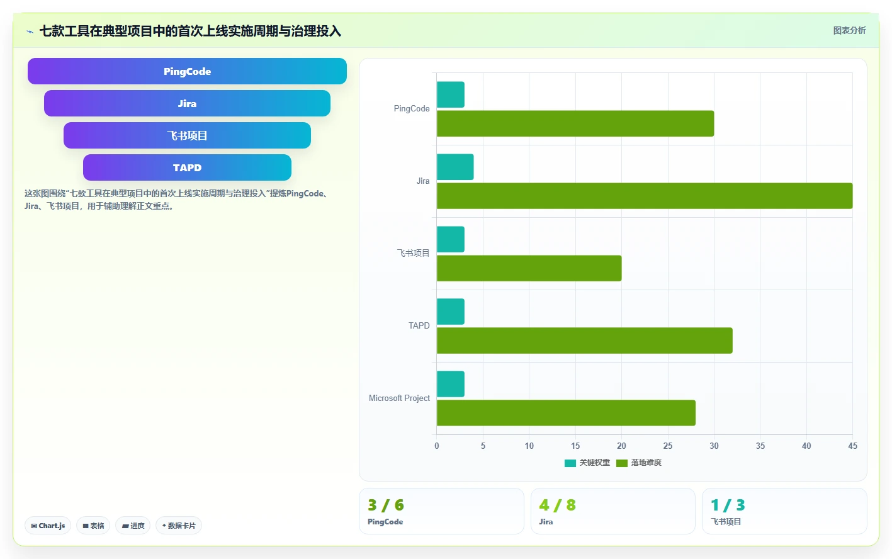Click the 数据卡片 tag chip

179,526
